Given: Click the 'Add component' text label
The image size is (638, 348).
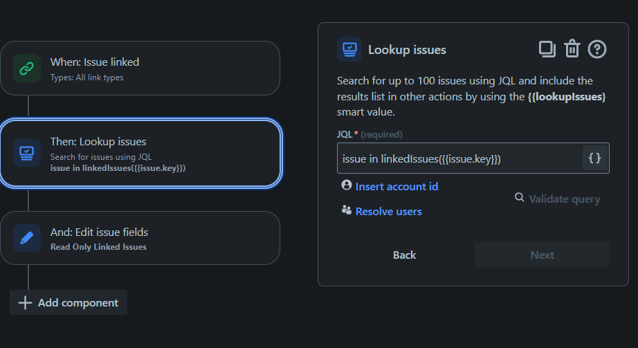Looking at the screenshot, I should (78, 303).
